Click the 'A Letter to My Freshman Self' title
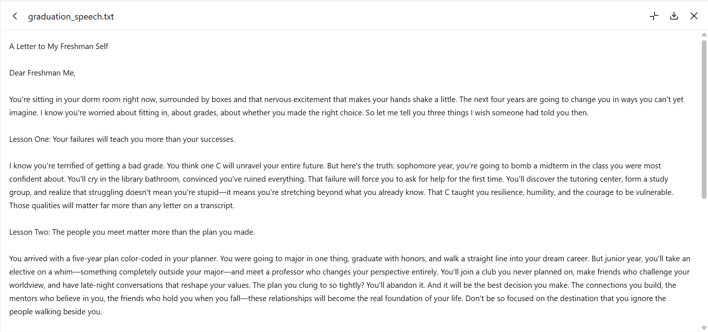The image size is (708, 332). point(59,46)
